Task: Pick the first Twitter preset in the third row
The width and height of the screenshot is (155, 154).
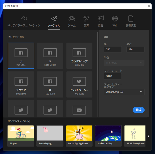Action: (21, 109)
